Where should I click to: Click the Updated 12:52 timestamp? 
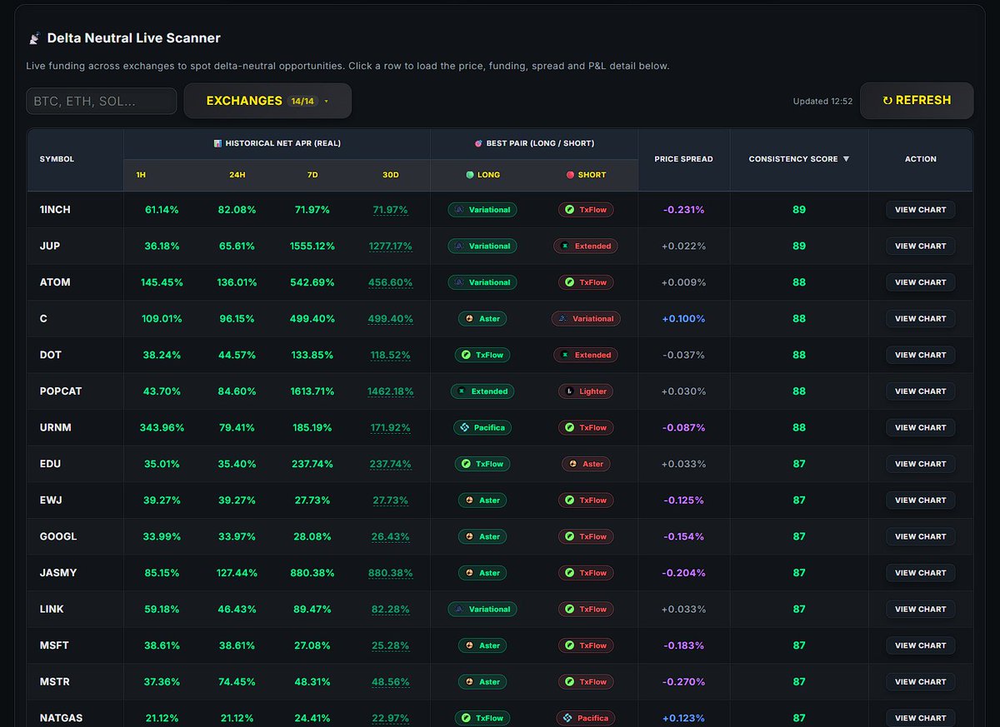click(x=822, y=102)
